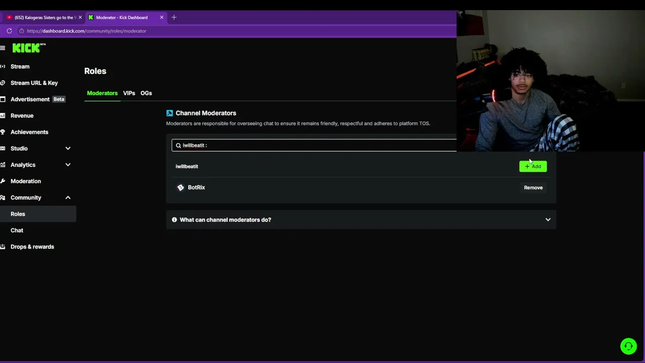
Task: Remove BotRix from moderators
Action: [533, 188]
